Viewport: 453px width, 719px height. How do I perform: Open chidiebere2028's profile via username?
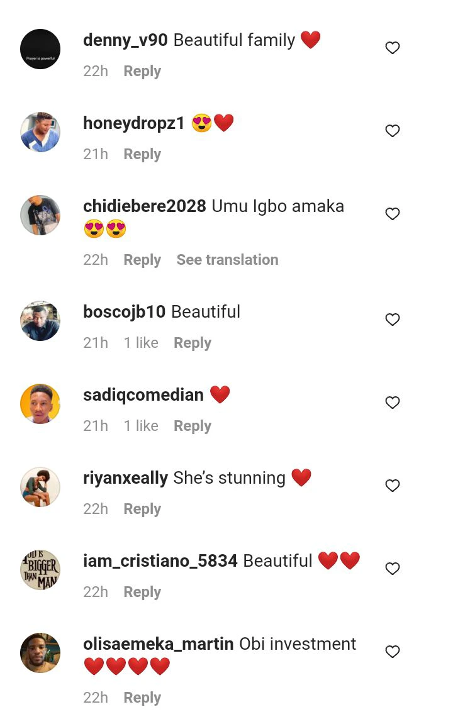tap(145, 206)
